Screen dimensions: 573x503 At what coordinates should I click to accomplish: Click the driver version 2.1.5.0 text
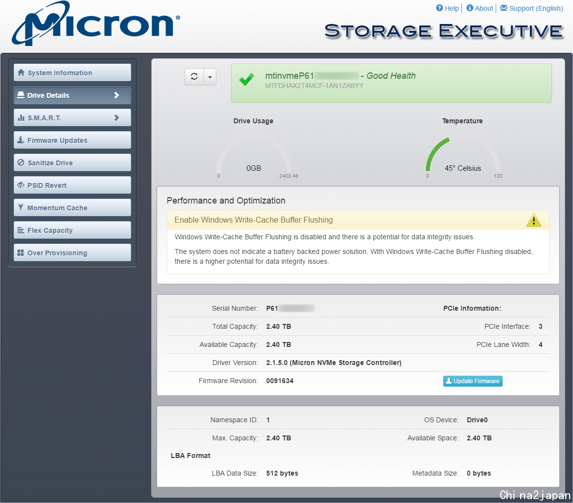tap(334, 363)
